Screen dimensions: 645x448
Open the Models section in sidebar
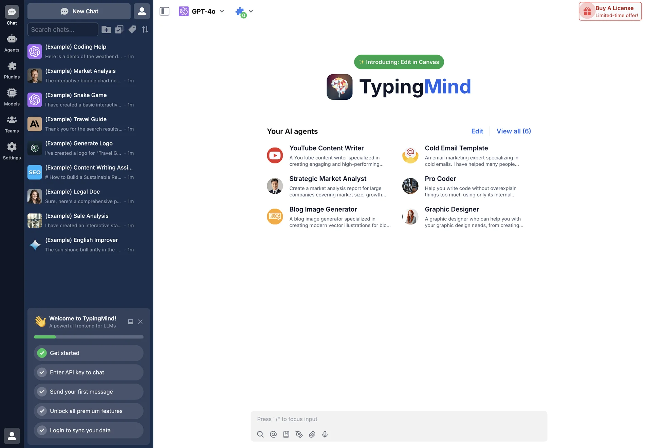12,97
